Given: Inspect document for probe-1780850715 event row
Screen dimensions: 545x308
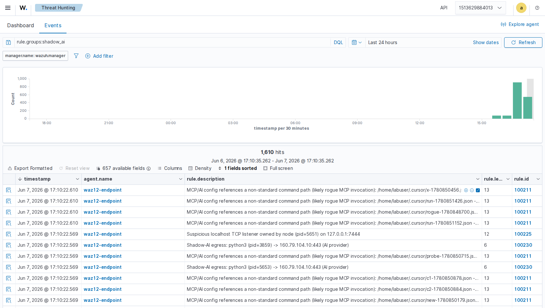Looking at the screenshot, I should (9, 256).
